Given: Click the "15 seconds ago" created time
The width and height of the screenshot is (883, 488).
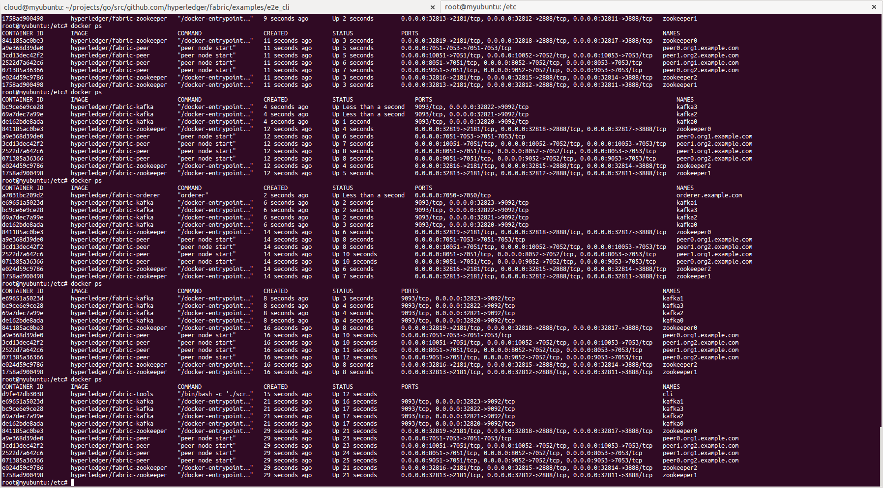Looking at the screenshot, I should click(x=288, y=394).
